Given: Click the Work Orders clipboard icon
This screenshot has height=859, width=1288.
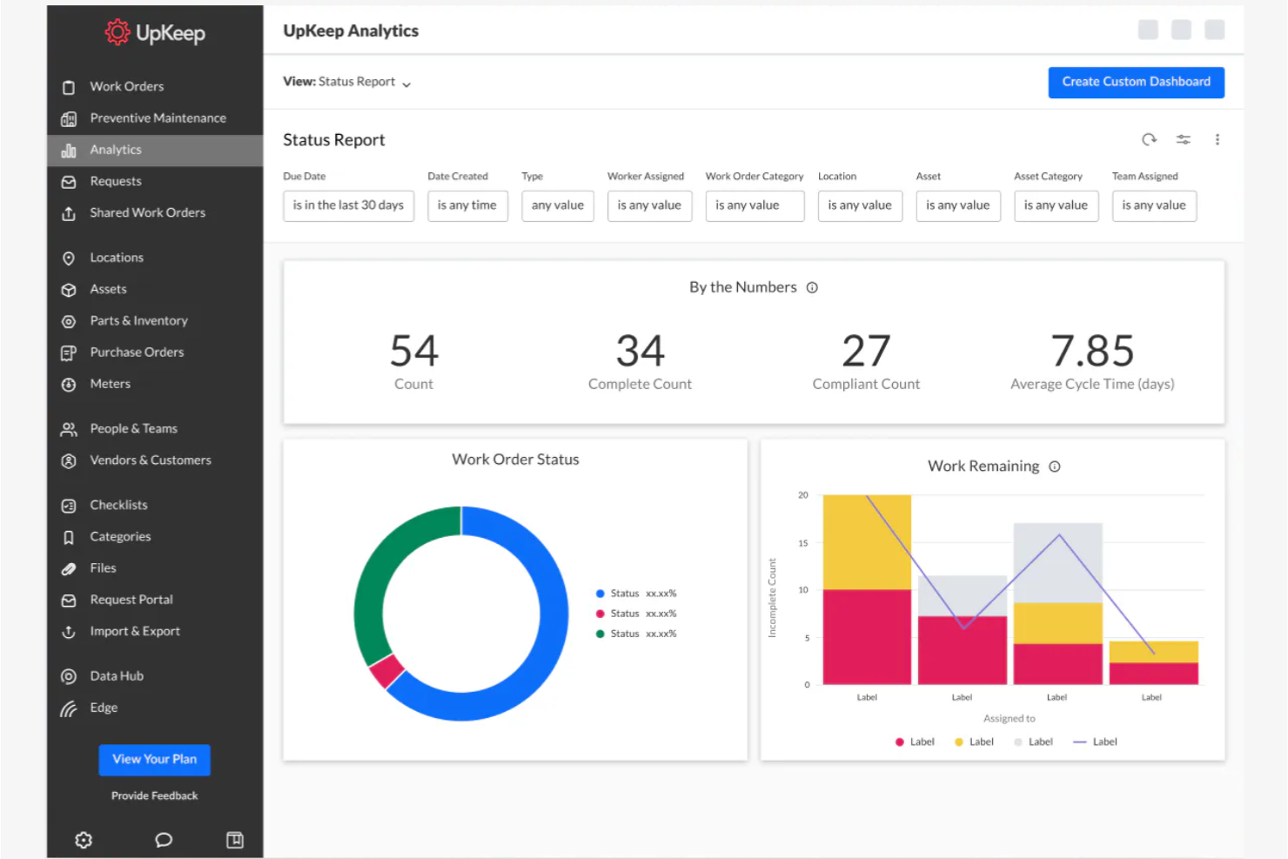Looking at the screenshot, I should pos(69,87).
